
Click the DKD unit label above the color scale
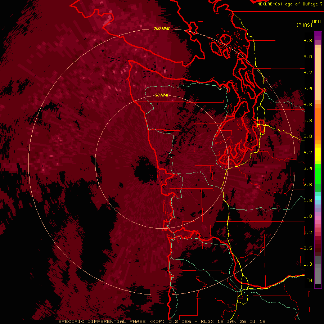click(316, 22)
